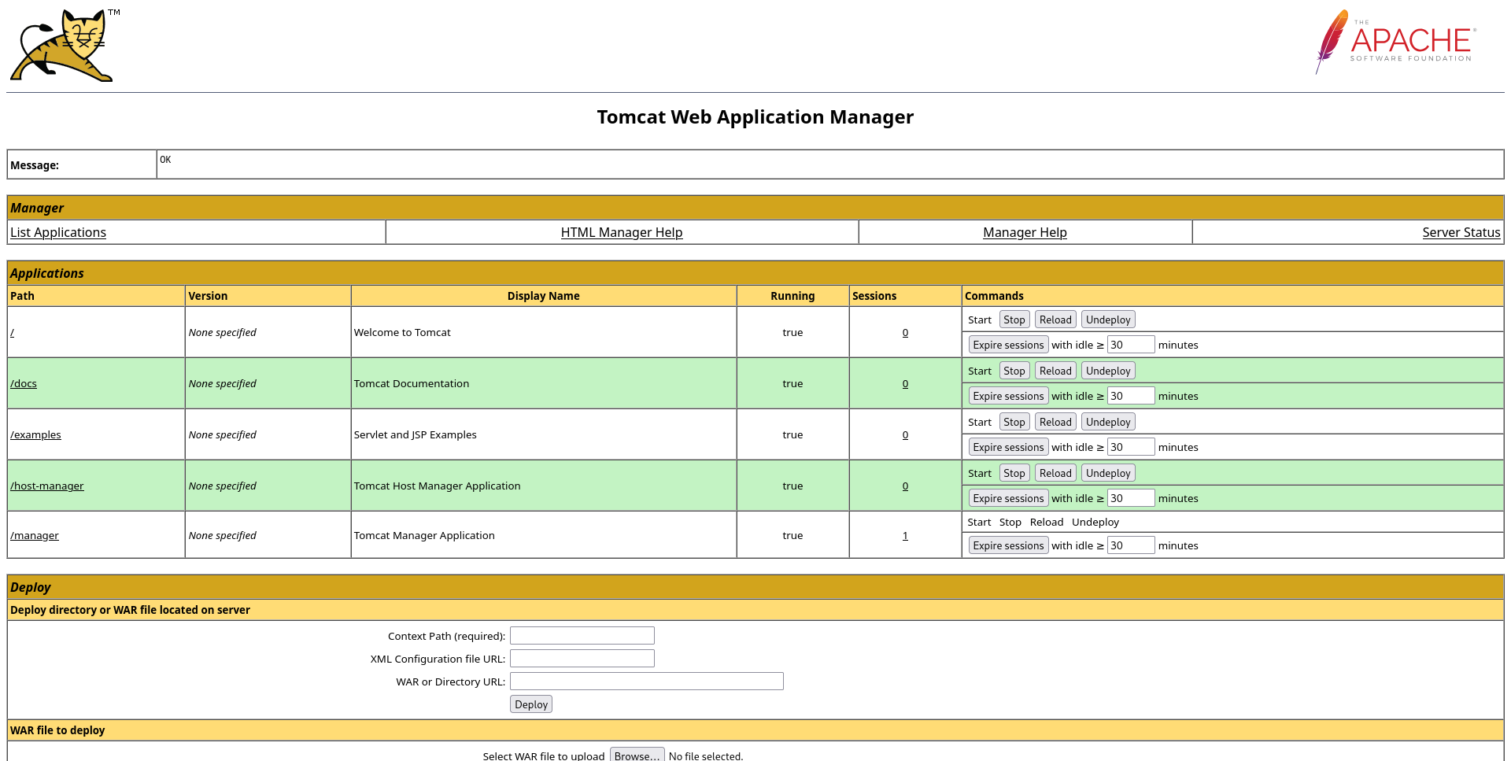View sessions count for /host-manager
1511x761 pixels.
pos(905,486)
